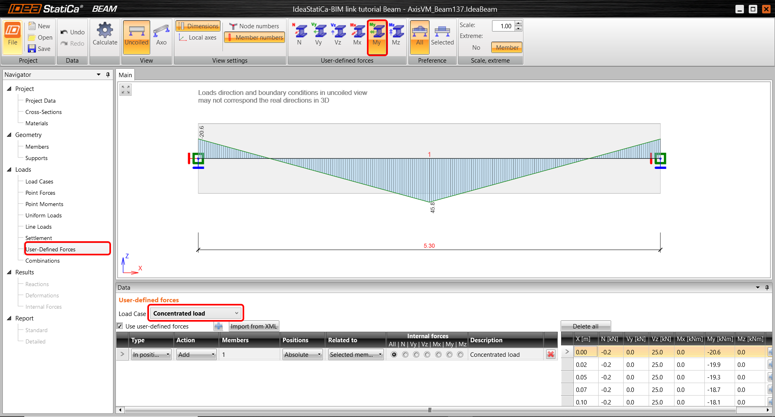Screen dimensions: 775x417
Task: Click the zoom-to-fit icon in Main view
Action: tap(126, 90)
